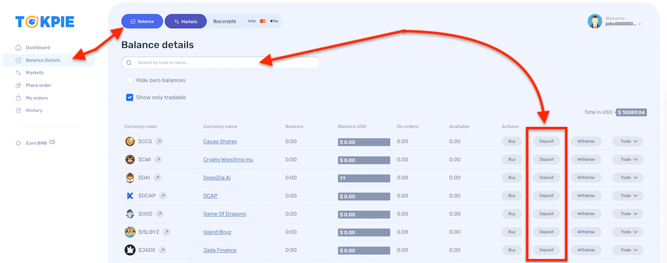Go to History in the sidebar
This screenshot has width=667, height=263.
pyautogui.click(x=34, y=110)
